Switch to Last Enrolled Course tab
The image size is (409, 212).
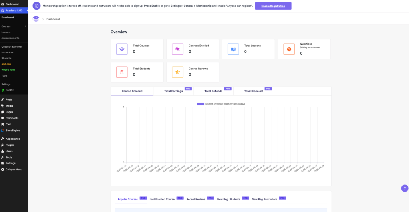click(x=162, y=200)
